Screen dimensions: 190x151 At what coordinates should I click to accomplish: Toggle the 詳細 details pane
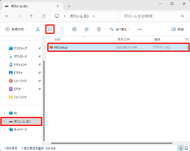click(177, 29)
